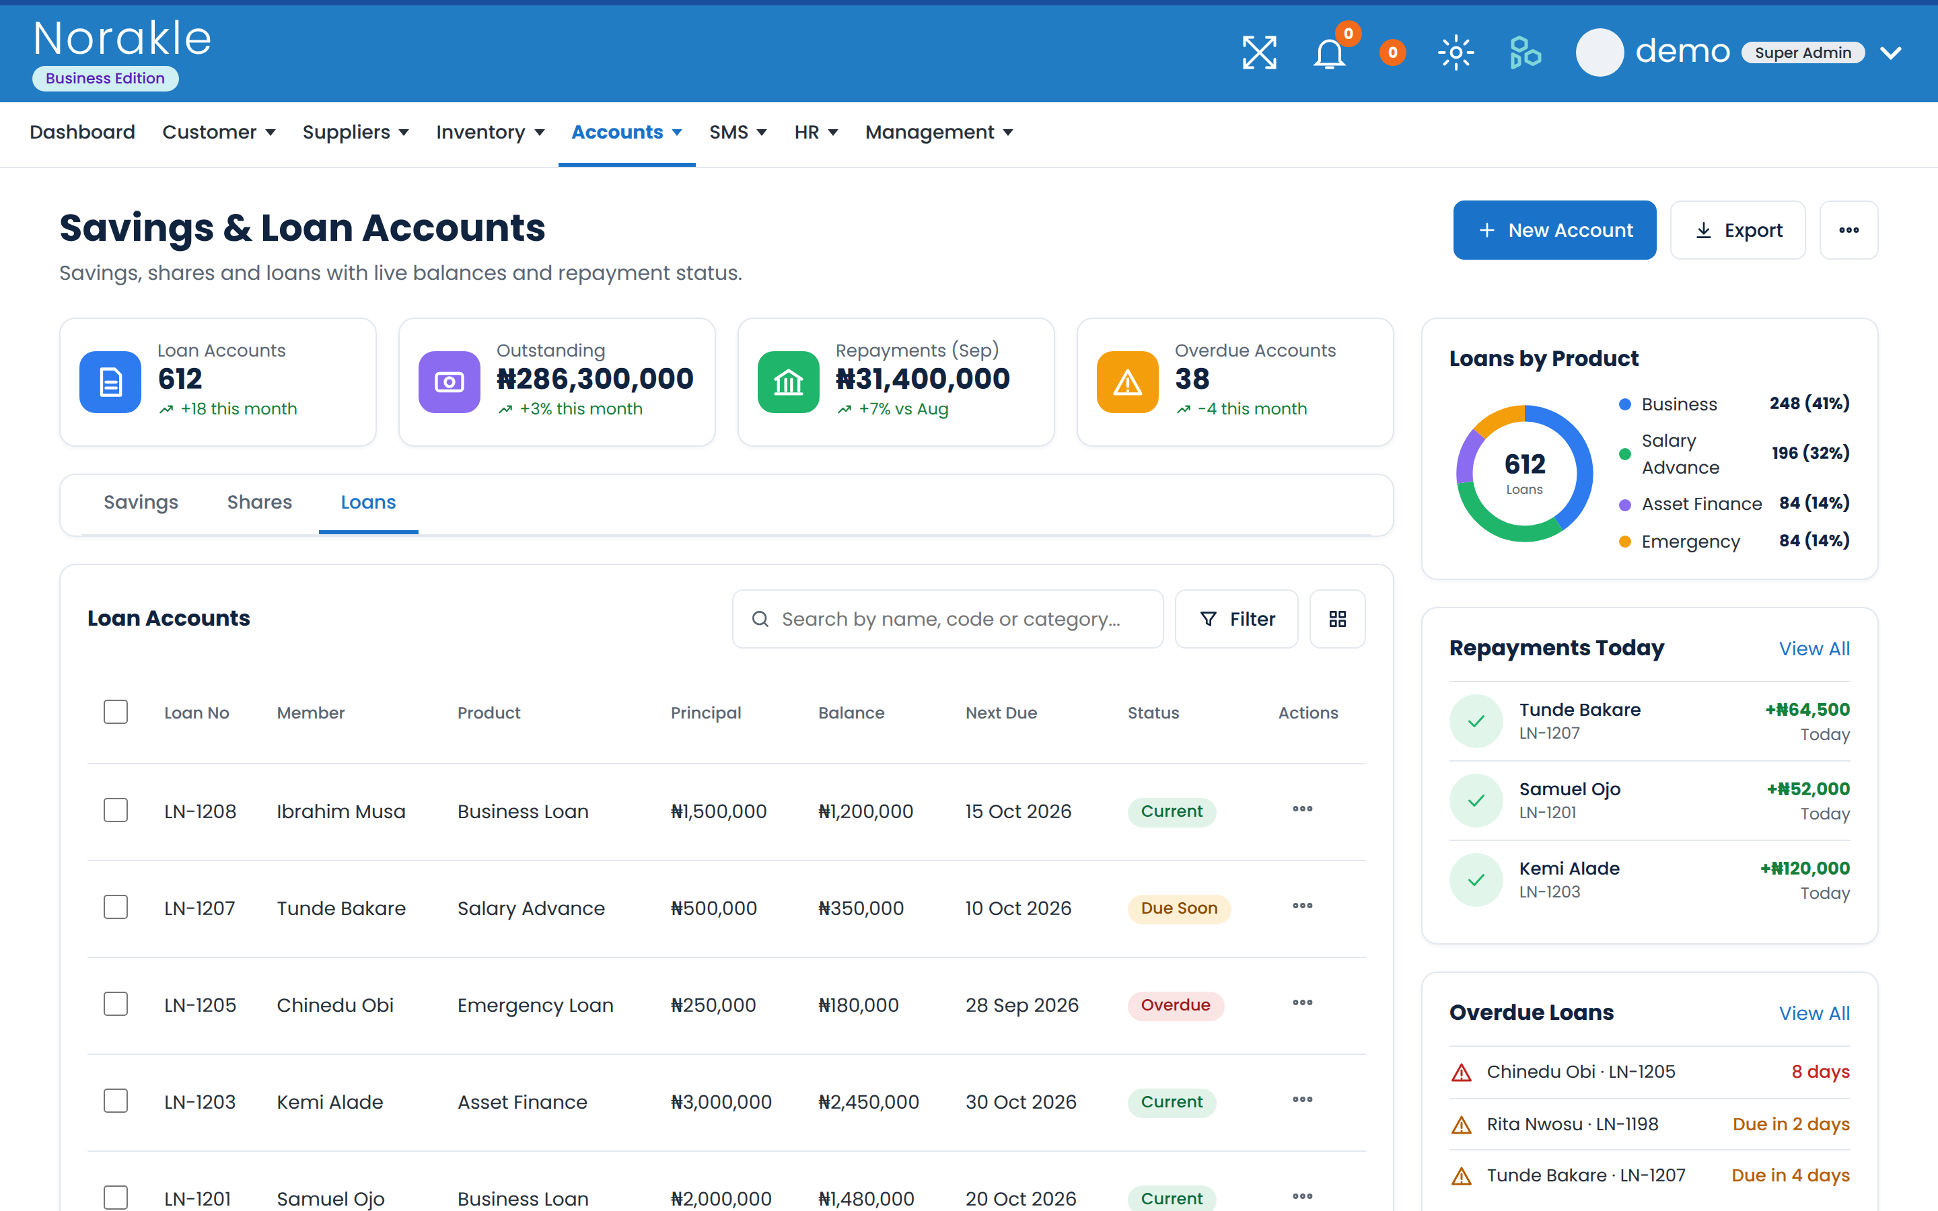1938x1211 pixels.
Task: Click the search magnifier icon
Action: tap(760, 619)
